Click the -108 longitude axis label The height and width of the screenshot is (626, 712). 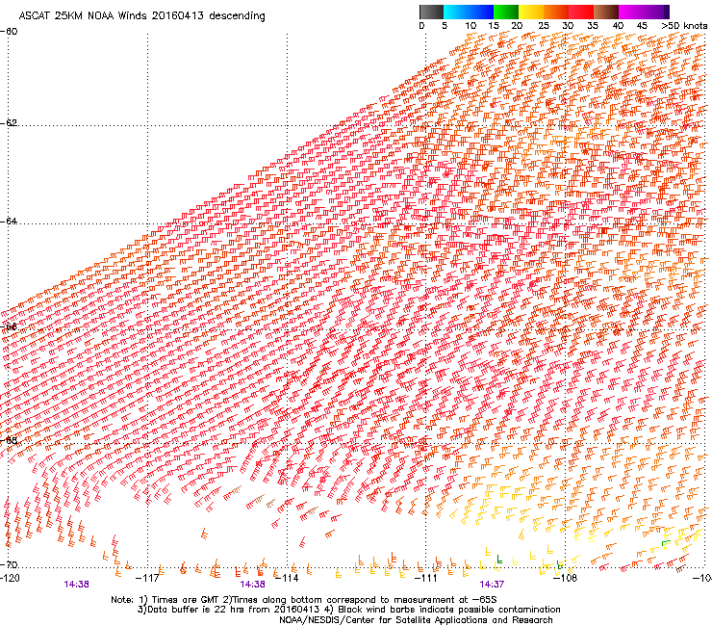pyautogui.click(x=566, y=578)
